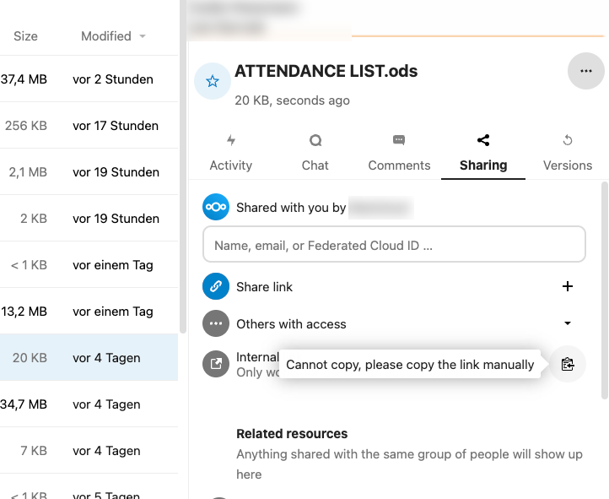Click the Others with access ellipsis icon
The image size is (609, 499).
point(216,324)
